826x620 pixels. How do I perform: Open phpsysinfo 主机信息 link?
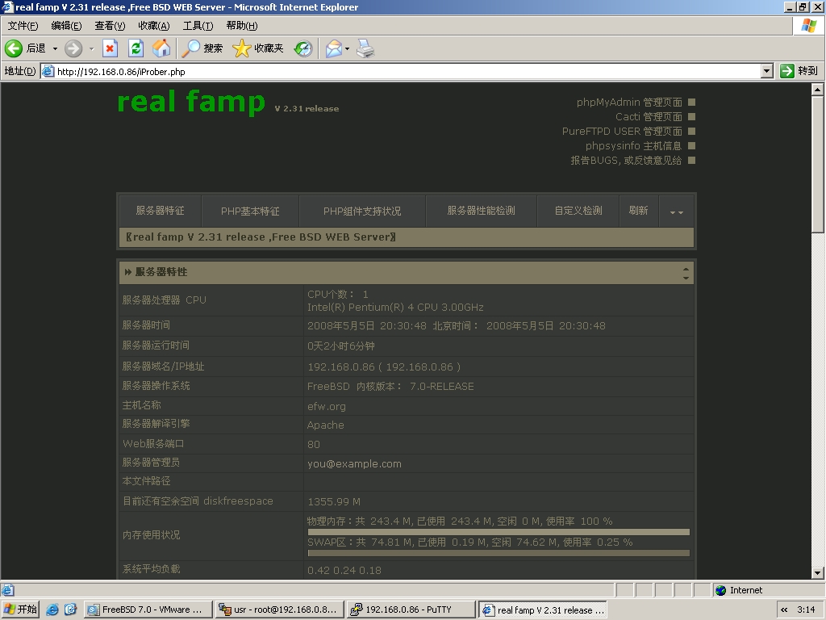633,146
